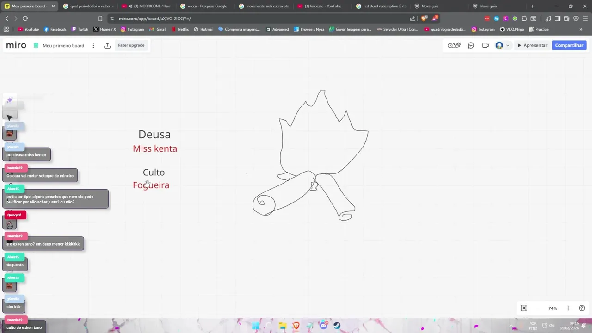Click the share page icon in address bar
Viewport: 592px width, 333px height.
point(413,18)
